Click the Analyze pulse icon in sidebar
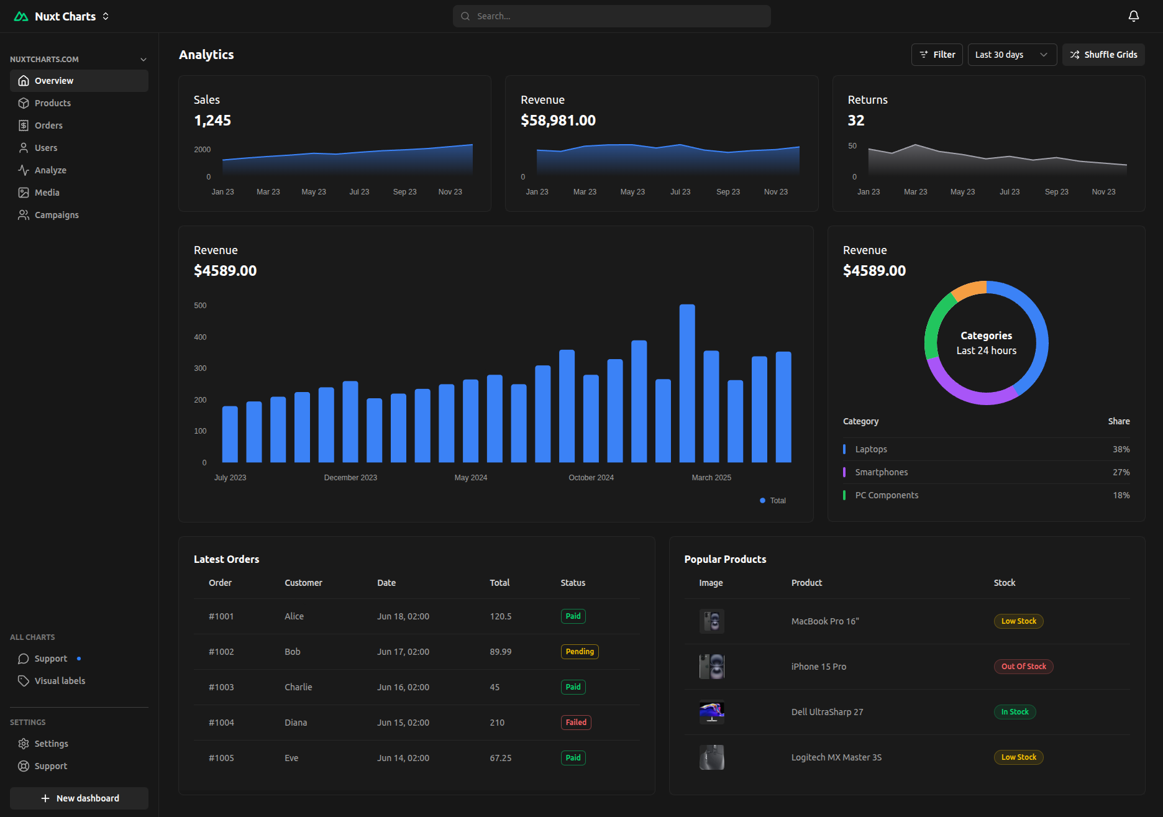The image size is (1163, 817). (x=24, y=170)
